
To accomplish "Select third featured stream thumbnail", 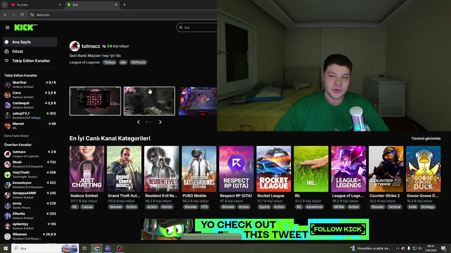I will pos(197,101).
